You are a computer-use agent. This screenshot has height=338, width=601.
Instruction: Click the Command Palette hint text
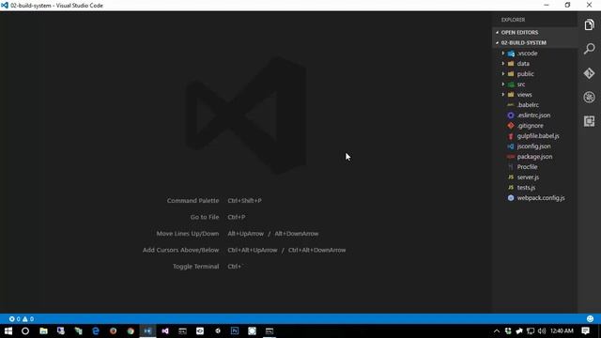[193, 200]
